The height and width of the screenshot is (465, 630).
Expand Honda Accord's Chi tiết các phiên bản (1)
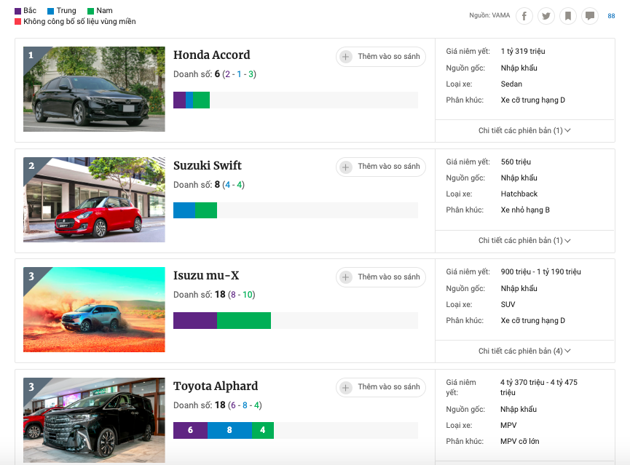(x=524, y=130)
